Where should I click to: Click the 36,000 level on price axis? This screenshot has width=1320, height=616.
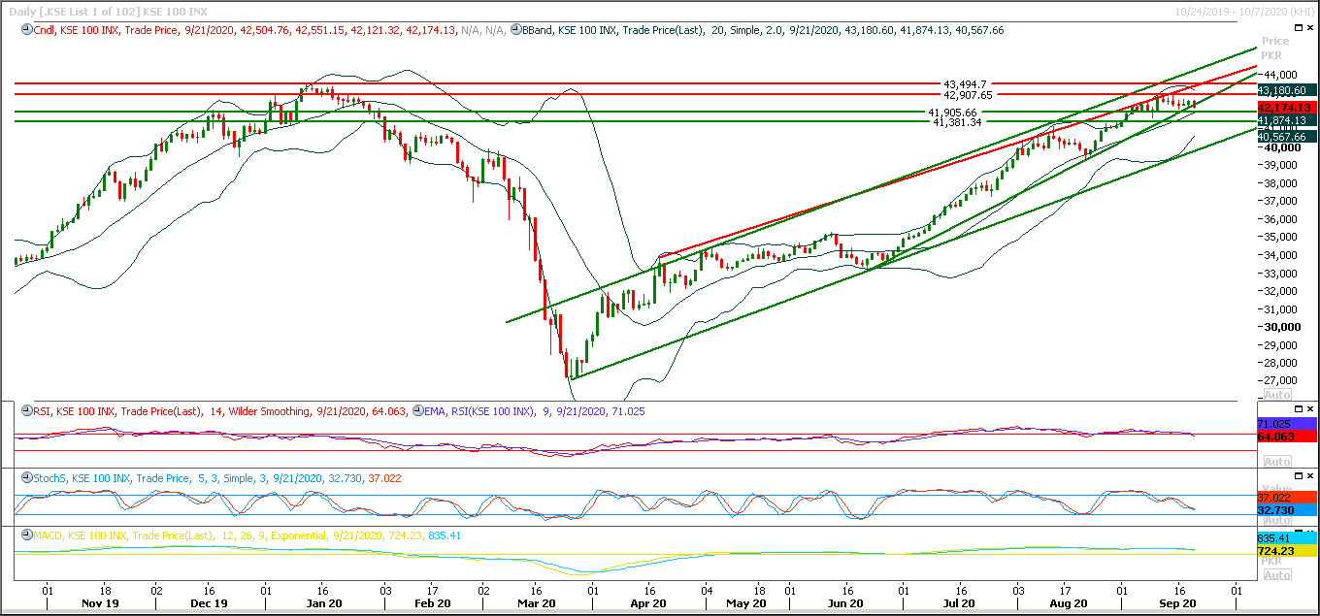point(1280,219)
